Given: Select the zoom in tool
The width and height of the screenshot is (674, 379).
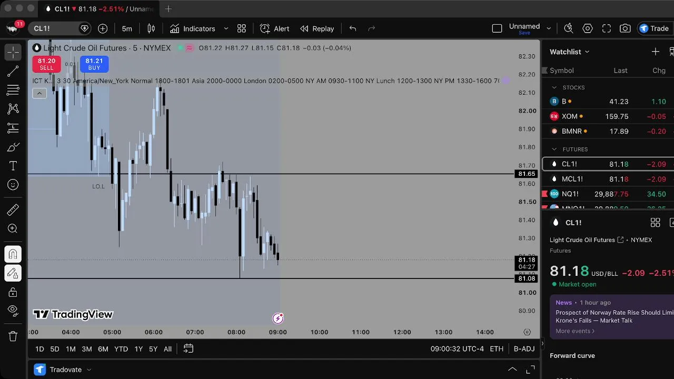Looking at the screenshot, I should pos(13,229).
